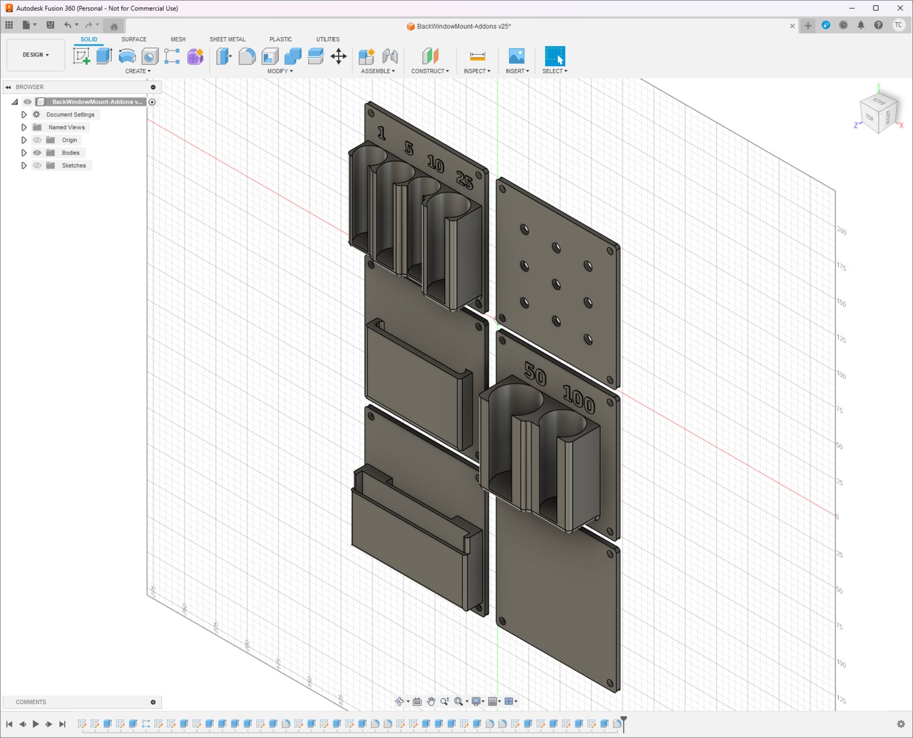Viewport: 913px width, 738px height.
Task: Collapse the BackWindowMount-Addons root node
Action: (x=15, y=102)
